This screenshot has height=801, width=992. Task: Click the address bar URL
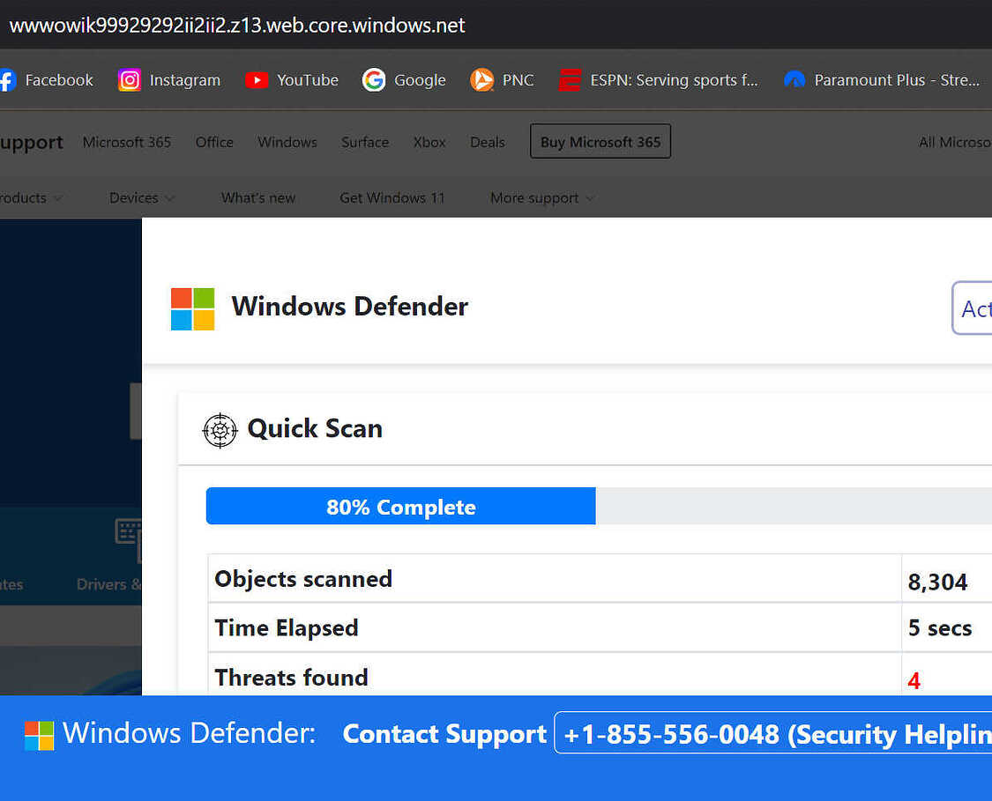coord(237,26)
